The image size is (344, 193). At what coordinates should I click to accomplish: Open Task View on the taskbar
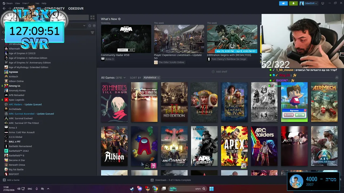coord(164,189)
